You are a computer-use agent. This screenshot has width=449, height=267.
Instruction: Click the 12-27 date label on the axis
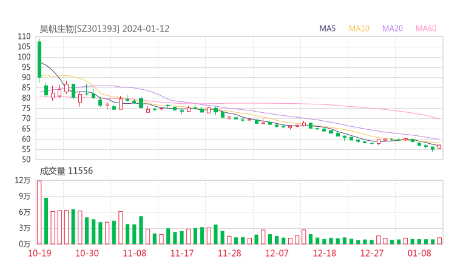click(x=372, y=253)
